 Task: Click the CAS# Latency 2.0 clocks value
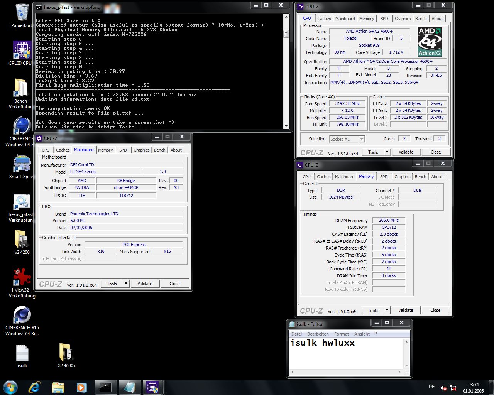coord(389,235)
